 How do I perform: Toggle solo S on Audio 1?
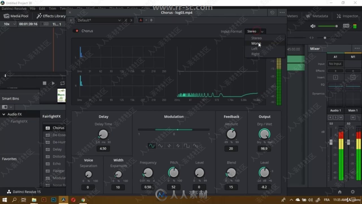click(335, 117)
